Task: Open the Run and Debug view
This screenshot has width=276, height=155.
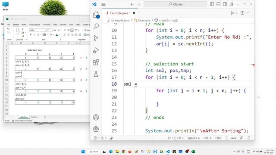Action: [x=96, y=50]
